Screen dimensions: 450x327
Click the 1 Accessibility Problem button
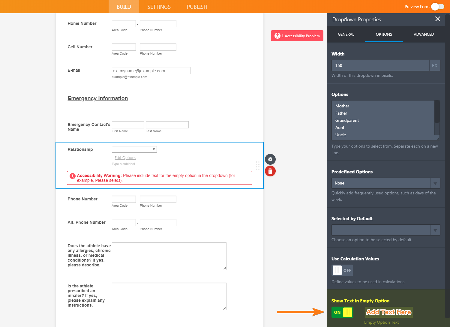click(297, 36)
